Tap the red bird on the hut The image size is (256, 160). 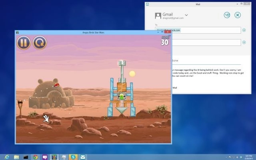coord(57,85)
